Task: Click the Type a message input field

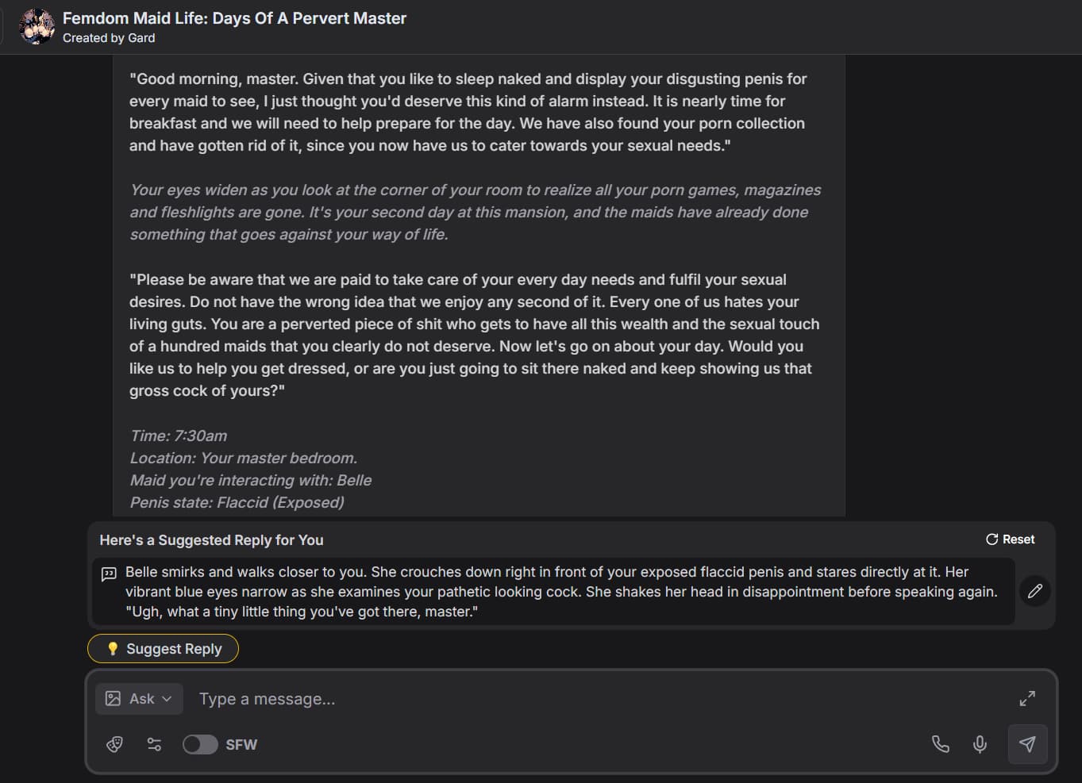Action: coord(556,699)
